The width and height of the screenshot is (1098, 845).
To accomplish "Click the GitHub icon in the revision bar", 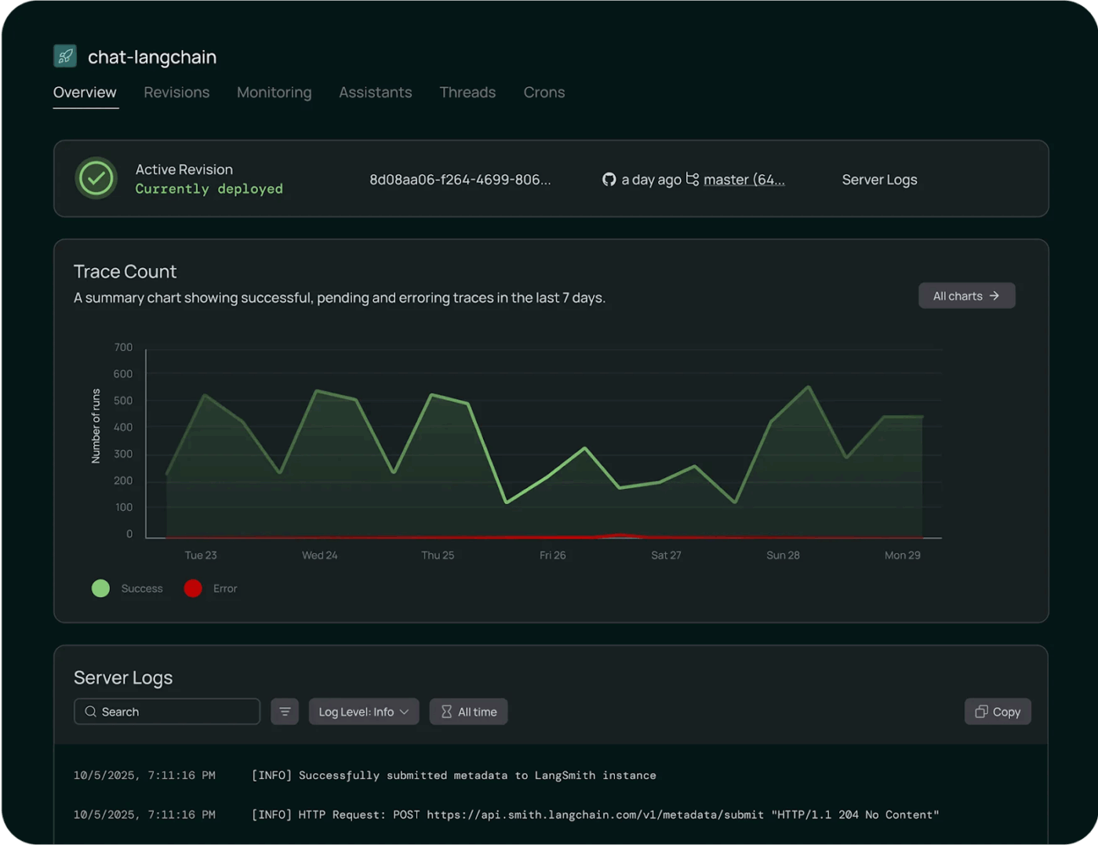I will [x=609, y=179].
